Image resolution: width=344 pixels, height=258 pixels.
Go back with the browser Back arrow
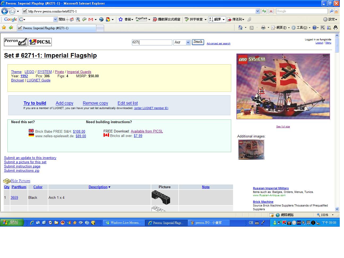tap(5, 11)
